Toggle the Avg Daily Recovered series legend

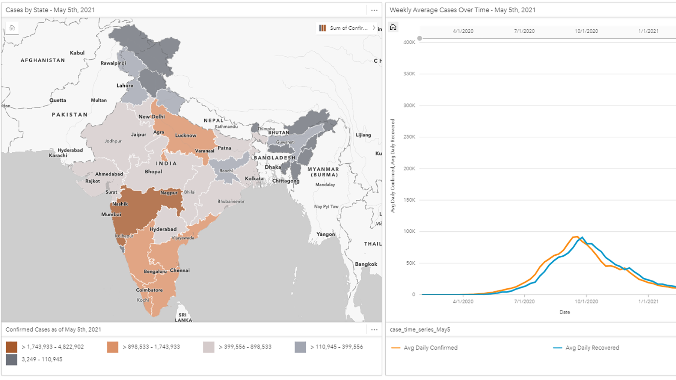click(x=592, y=348)
